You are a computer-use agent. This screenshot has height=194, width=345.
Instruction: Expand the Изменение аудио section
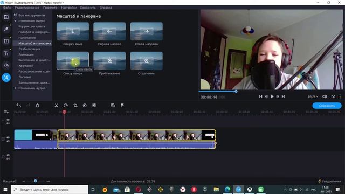pos(15,88)
